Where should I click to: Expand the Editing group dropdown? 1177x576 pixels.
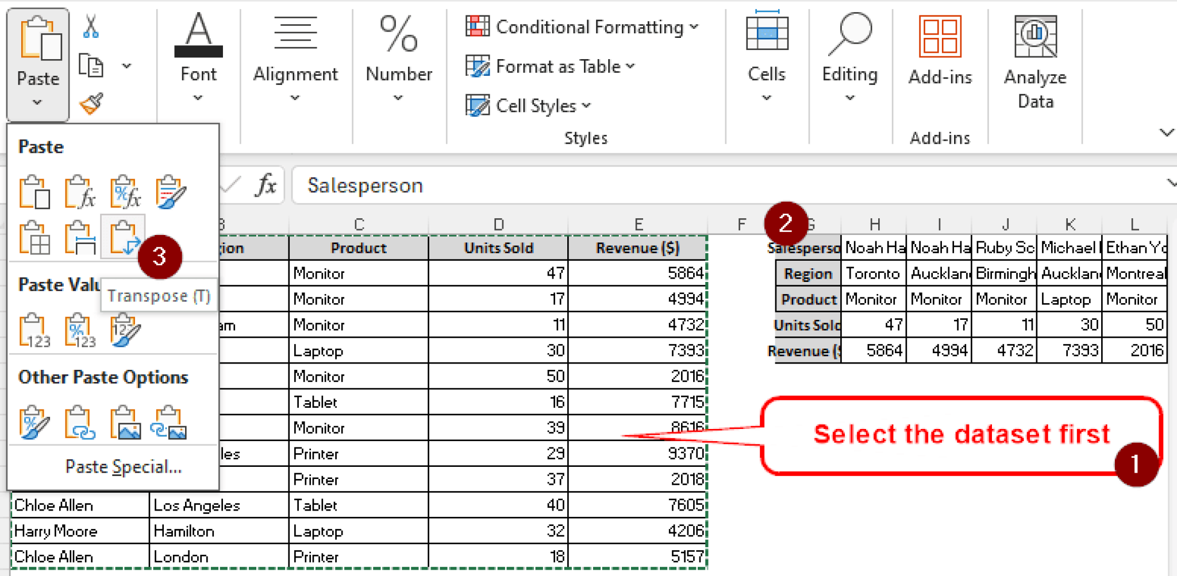pos(850,98)
